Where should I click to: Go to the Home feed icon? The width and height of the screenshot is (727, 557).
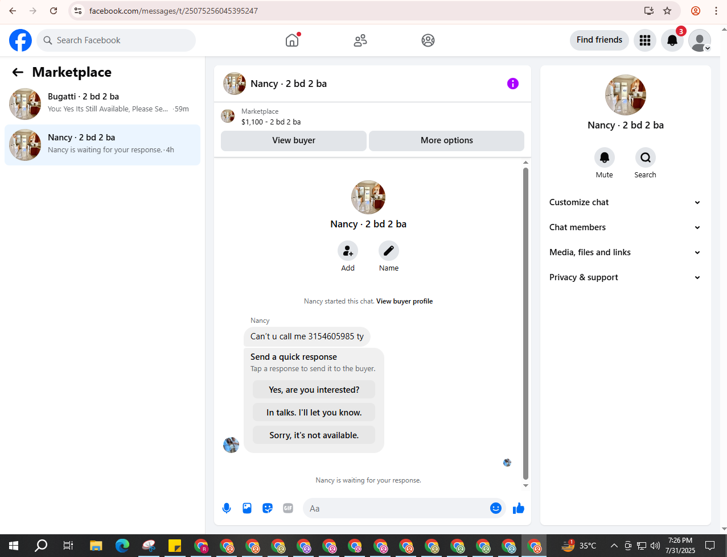click(x=292, y=40)
